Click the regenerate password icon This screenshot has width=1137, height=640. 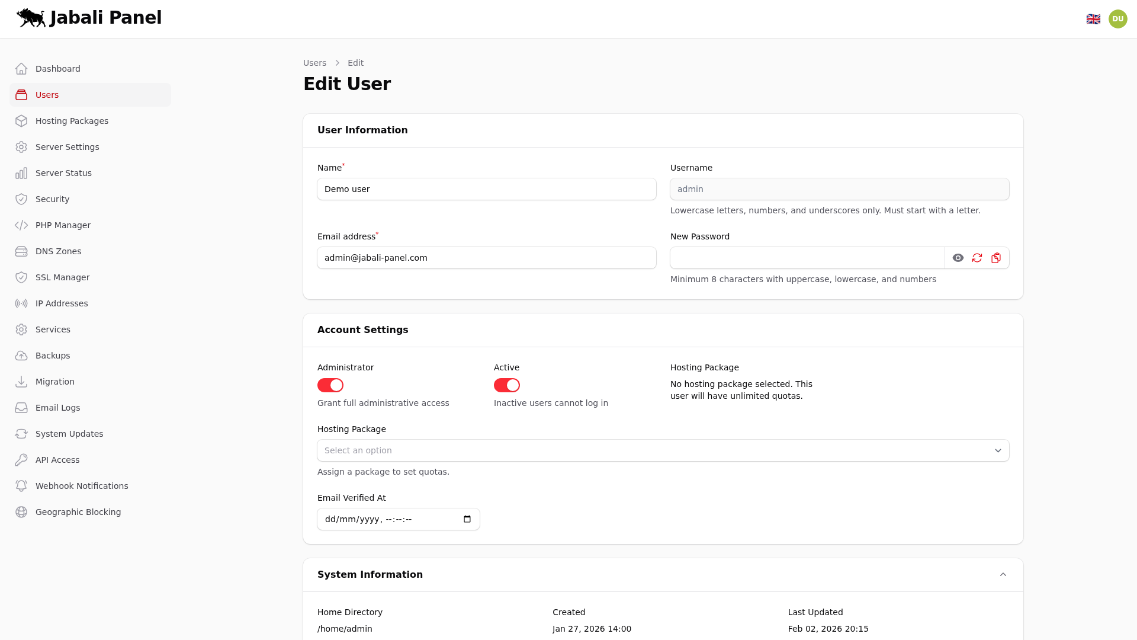(x=977, y=258)
